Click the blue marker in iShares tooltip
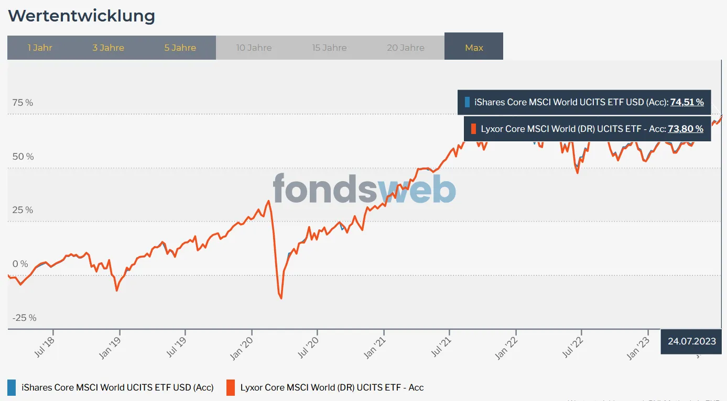727x401 pixels. pyautogui.click(x=467, y=102)
